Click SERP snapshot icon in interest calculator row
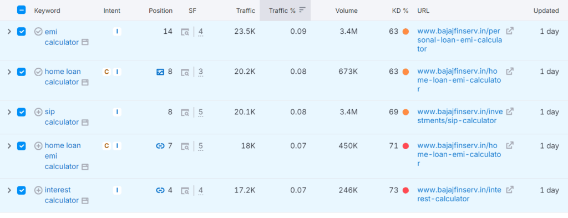The height and width of the screenshot is (218, 568). tap(185, 190)
